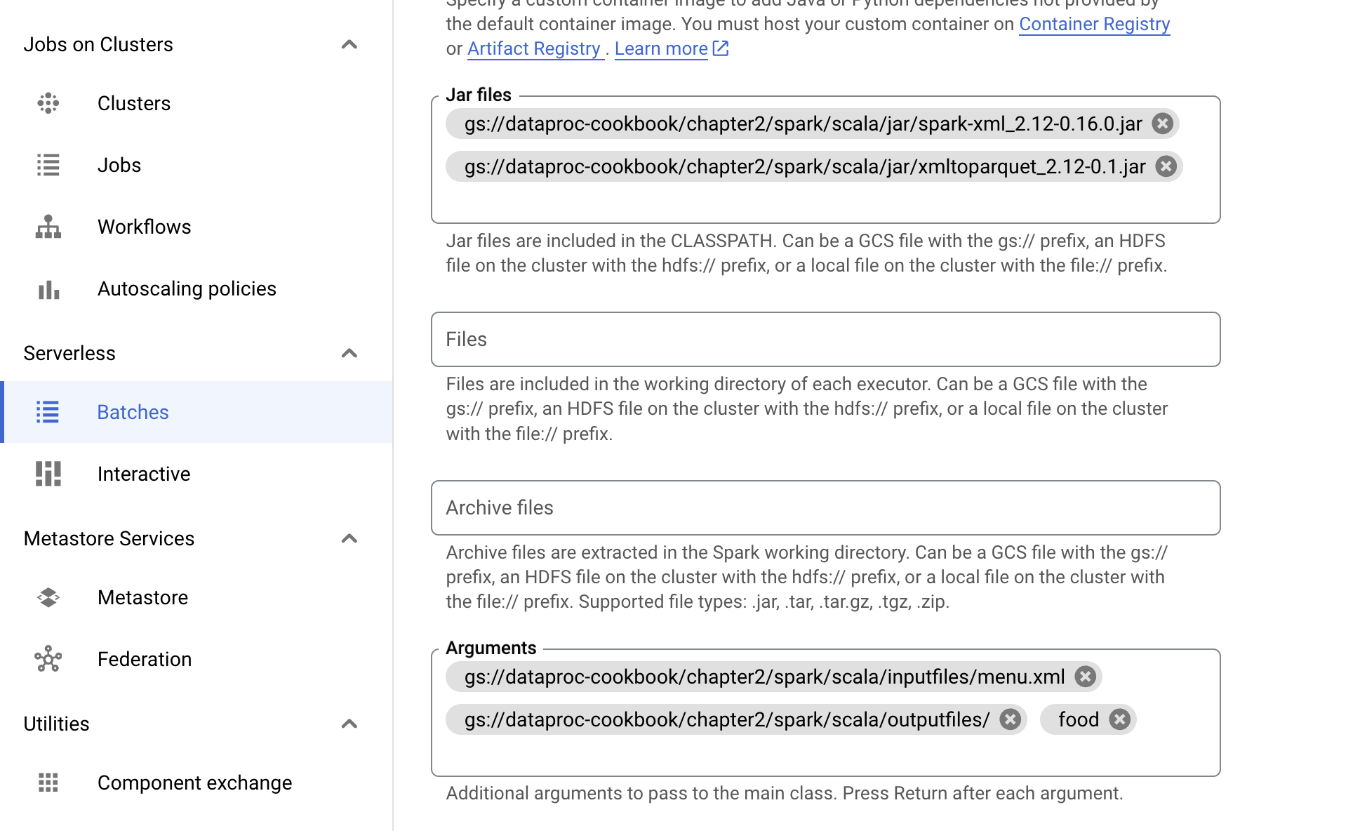This screenshot has width=1367, height=831.
Task: Click the Serverless heading
Action: (69, 353)
